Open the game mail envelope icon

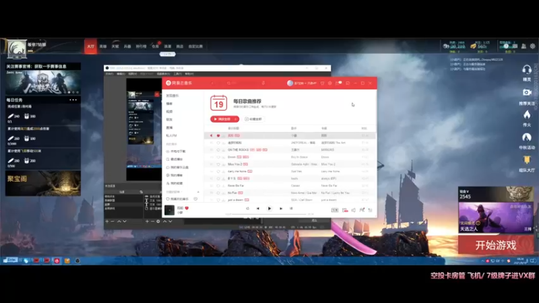[515, 46]
